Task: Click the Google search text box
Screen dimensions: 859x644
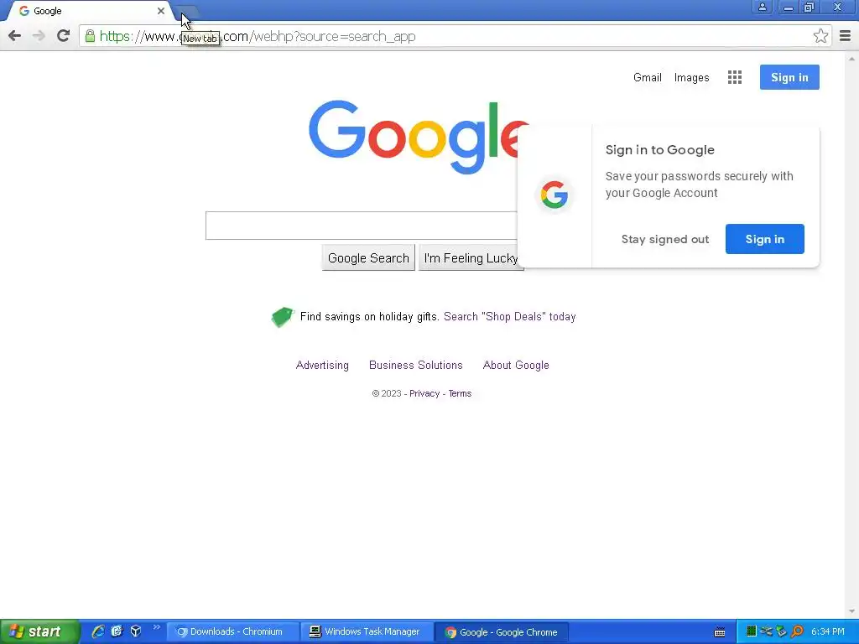Action: tap(361, 225)
